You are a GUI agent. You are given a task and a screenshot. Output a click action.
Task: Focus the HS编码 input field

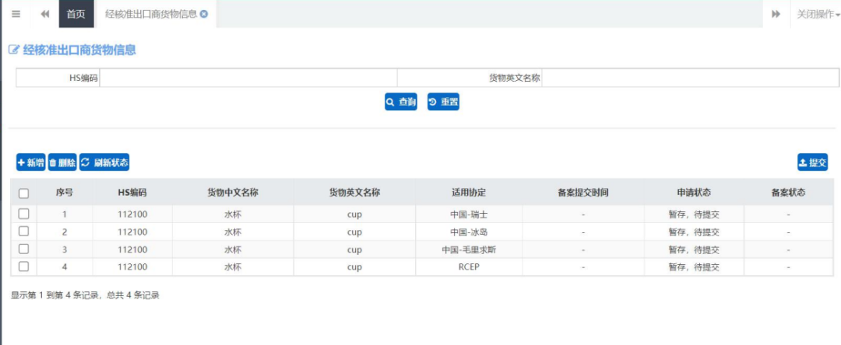point(248,78)
